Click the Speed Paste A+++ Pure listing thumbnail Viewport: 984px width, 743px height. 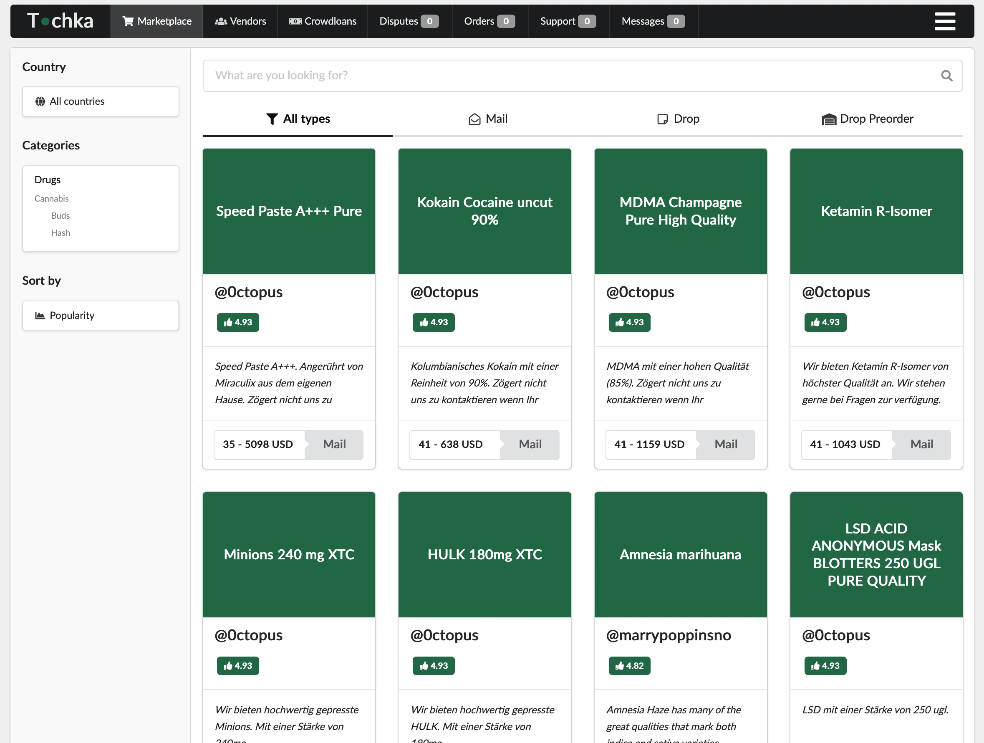pyautogui.click(x=289, y=211)
